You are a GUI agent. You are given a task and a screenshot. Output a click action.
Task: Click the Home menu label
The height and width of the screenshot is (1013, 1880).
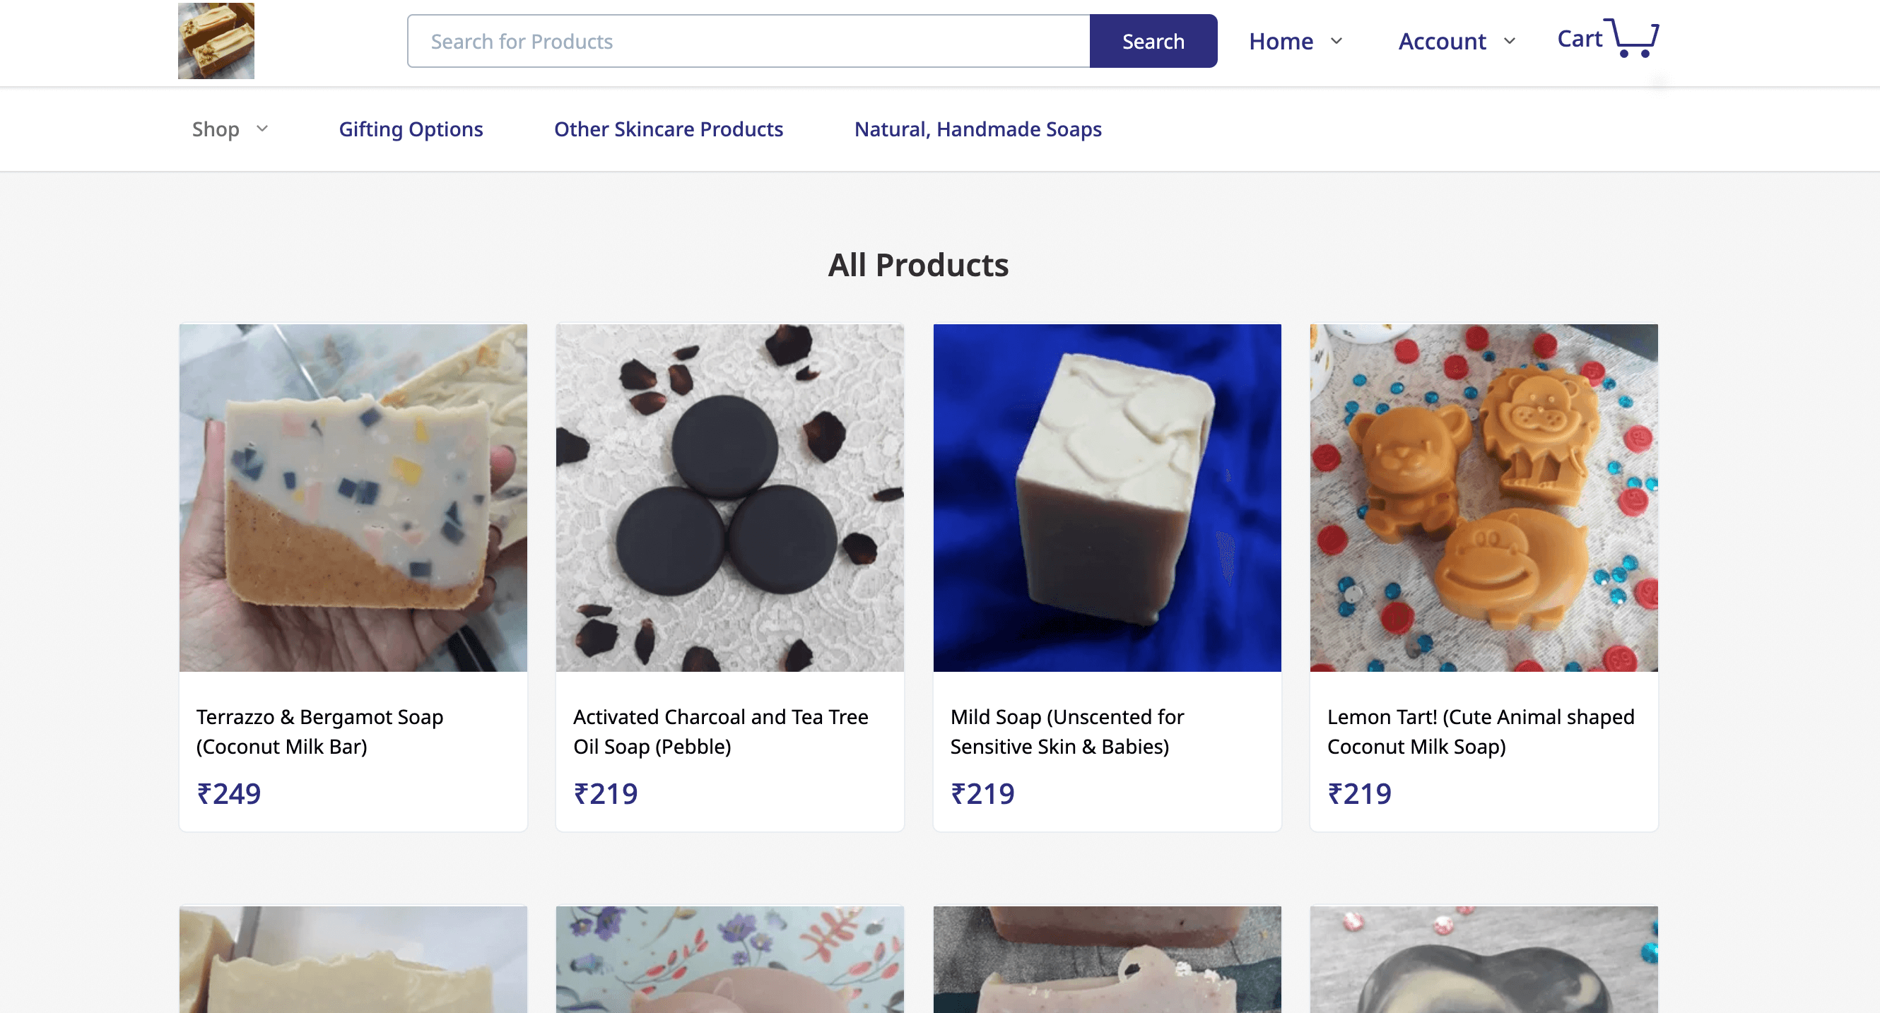click(1280, 41)
